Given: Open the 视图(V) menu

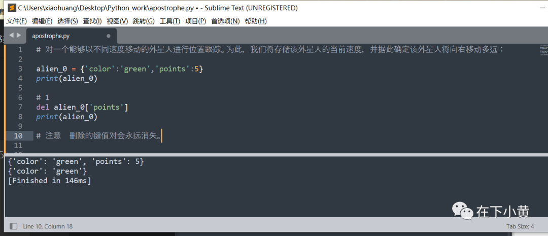Looking at the screenshot, I should tap(117, 21).
